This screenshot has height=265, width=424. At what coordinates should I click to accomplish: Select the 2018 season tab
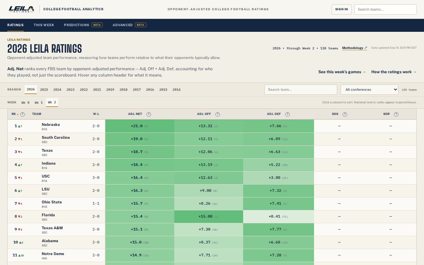click(x=124, y=90)
